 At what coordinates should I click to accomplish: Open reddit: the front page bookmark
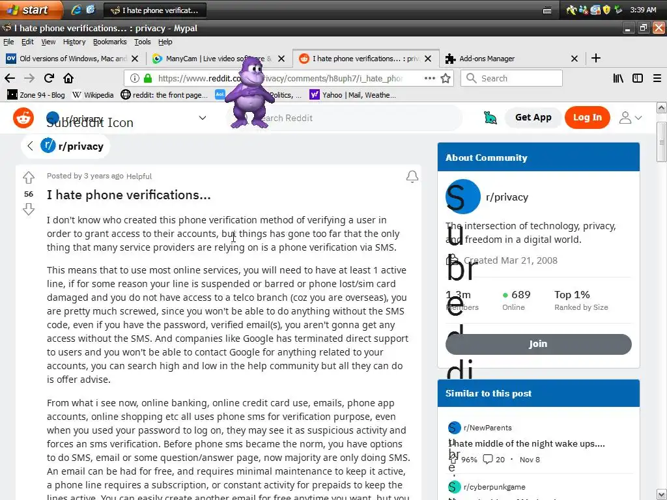164,95
